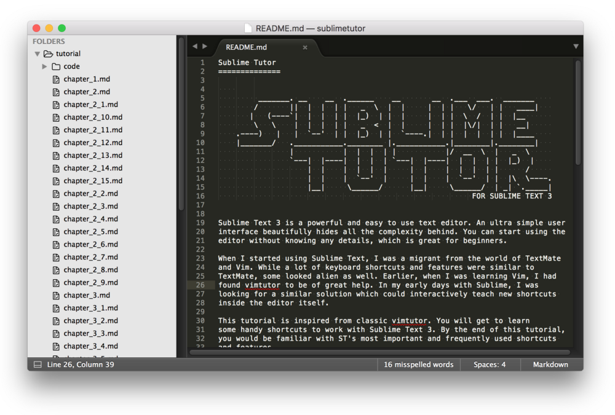Click the yellow minimize window button
Viewport: 615px width, 415px height.
click(49, 28)
